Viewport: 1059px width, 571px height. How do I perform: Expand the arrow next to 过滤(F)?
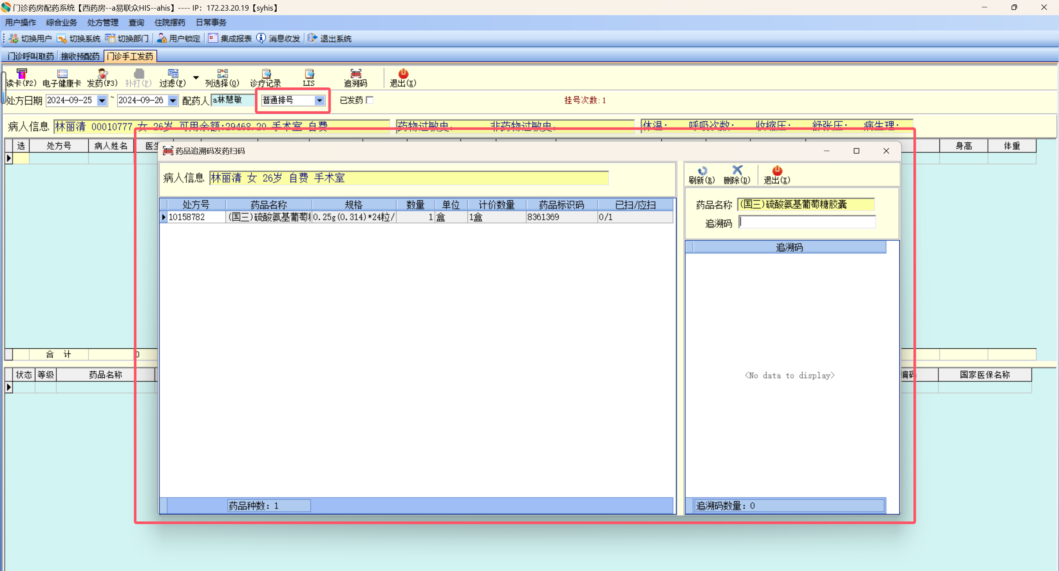pos(196,78)
